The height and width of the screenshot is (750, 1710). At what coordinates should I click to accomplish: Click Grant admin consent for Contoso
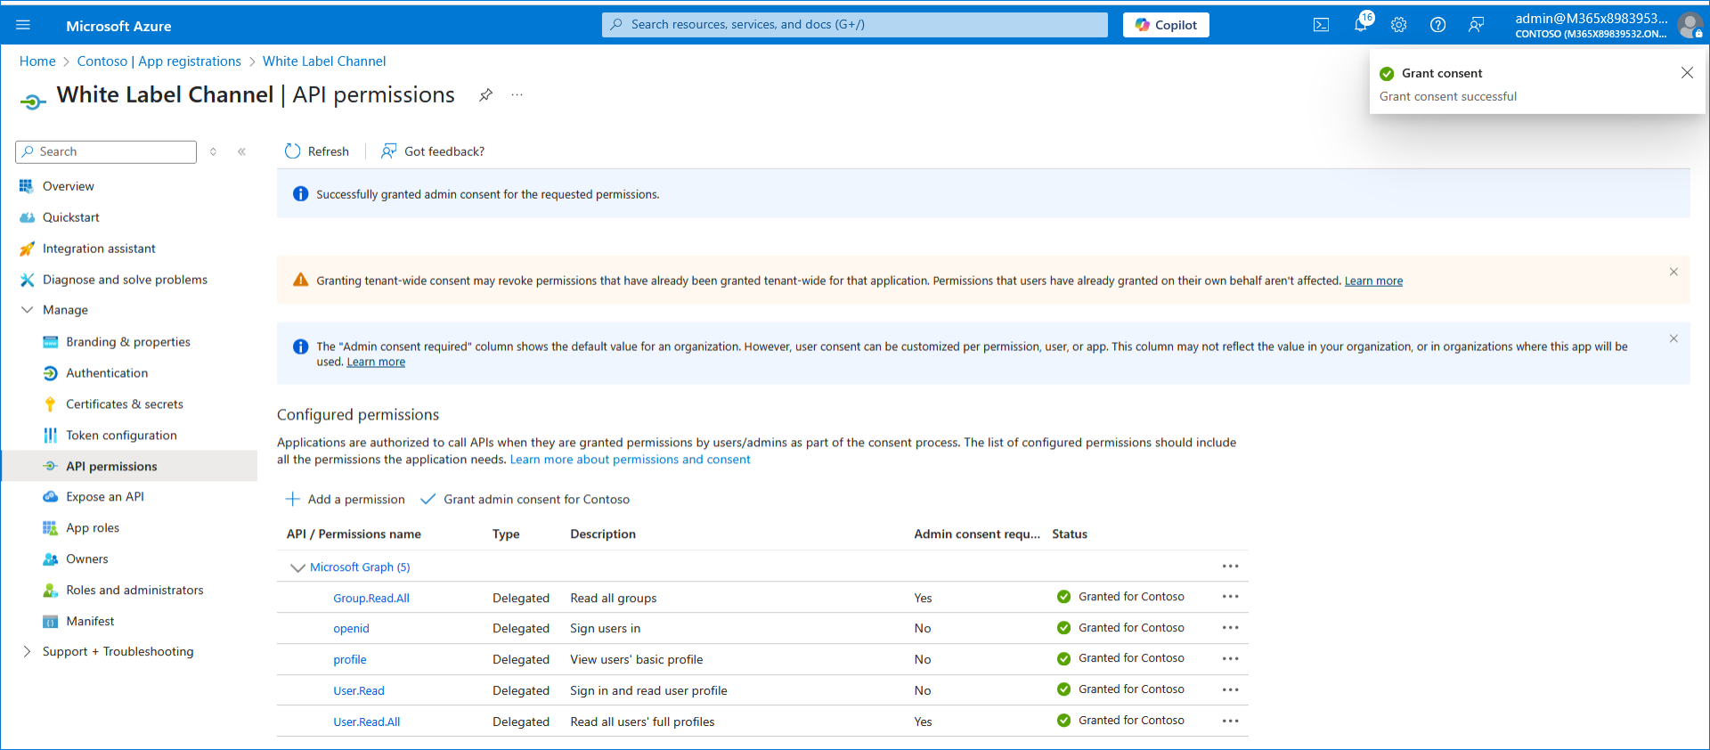(525, 500)
